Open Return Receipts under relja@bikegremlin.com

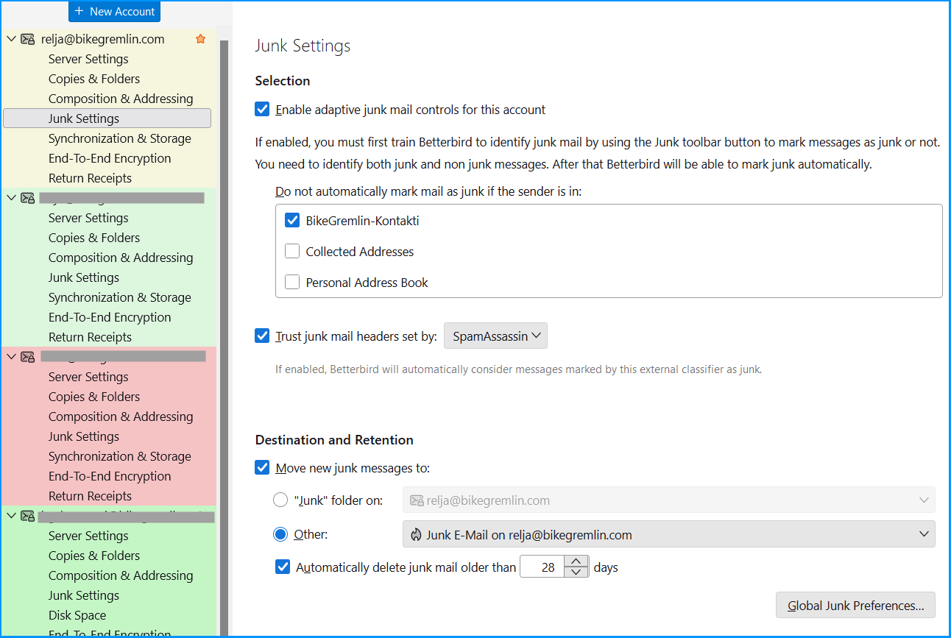[90, 178]
